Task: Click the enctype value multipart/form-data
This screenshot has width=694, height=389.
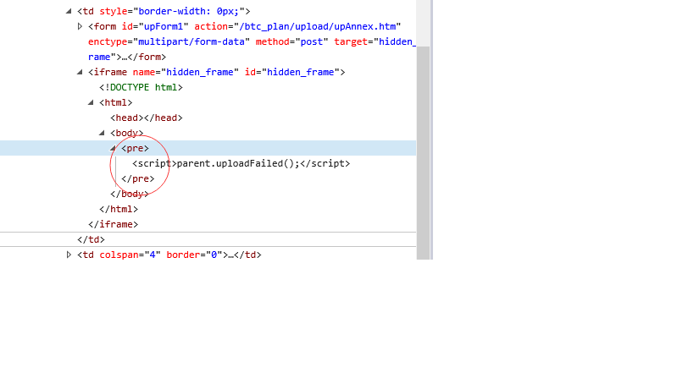Action: click(x=192, y=41)
